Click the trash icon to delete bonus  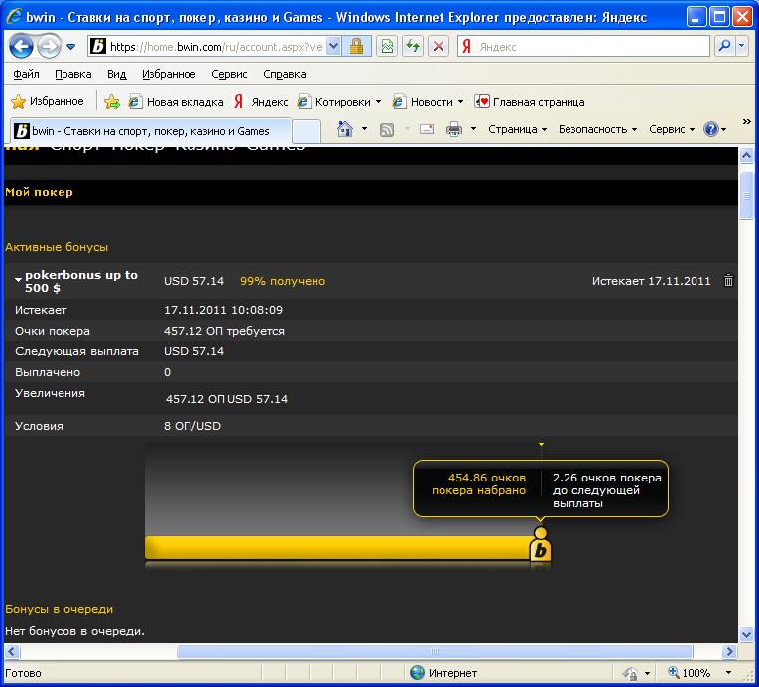coord(728,280)
